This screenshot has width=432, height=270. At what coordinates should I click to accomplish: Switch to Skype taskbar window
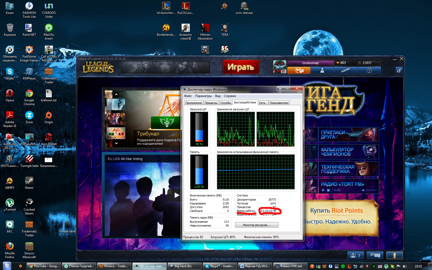click(219, 266)
